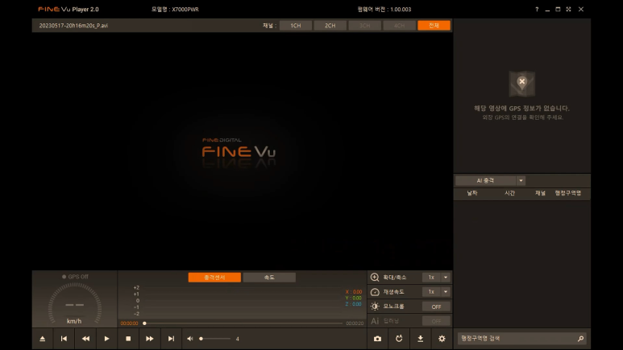Skip to the next file
Screen dimensions: 623x350
click(171, 339)
